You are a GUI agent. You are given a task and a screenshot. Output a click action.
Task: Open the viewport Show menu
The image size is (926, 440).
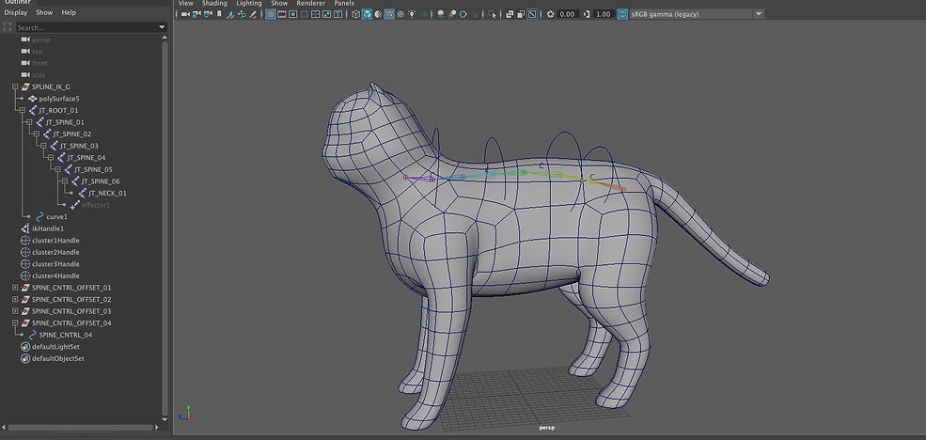click(x=279, y=3)
